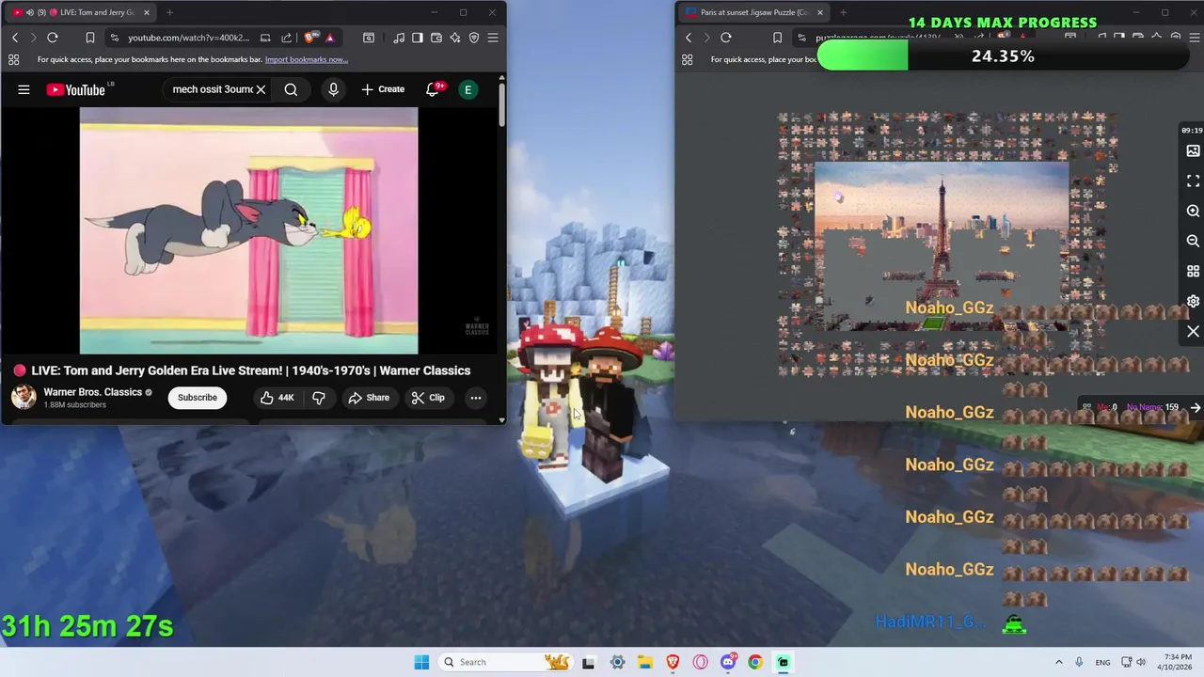Screen dimensions: 1204x677
Task: Open the Warner Bros. Classics channel avatar
Action: point(24,397)
